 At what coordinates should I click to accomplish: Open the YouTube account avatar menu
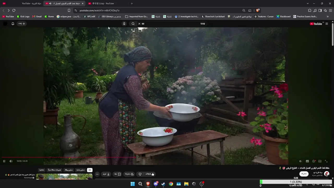(x=5, y=24)
